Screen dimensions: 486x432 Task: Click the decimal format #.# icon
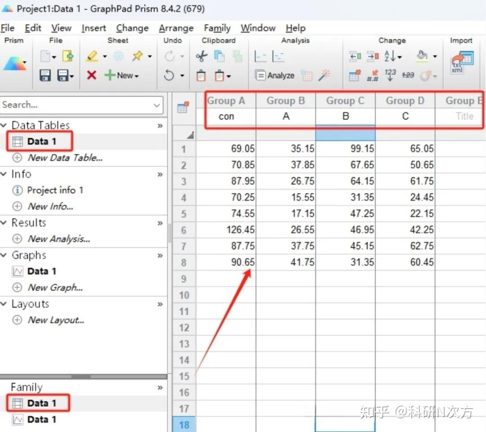click(373, 75)
